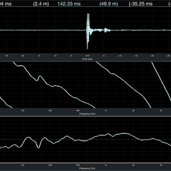The image size is (171, 171).
Task: Click the 142.33 ms delay readout
Action: 69,4
